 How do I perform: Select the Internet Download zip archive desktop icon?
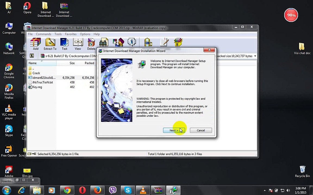point(64,9)
